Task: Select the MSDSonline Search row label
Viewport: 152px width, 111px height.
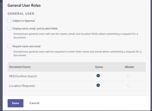Action: (x=23, y=76)
